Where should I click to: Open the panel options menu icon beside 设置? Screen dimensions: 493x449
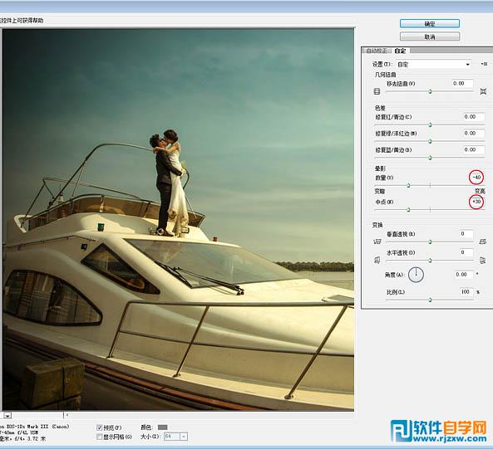click(x=484, y=64)
